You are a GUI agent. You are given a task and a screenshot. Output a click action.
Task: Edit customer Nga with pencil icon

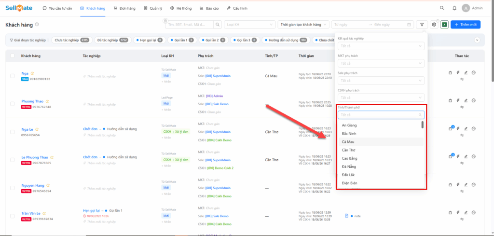[466, 72]
